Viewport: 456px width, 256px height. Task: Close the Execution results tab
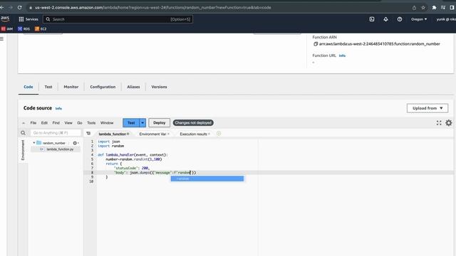point(209,134)
